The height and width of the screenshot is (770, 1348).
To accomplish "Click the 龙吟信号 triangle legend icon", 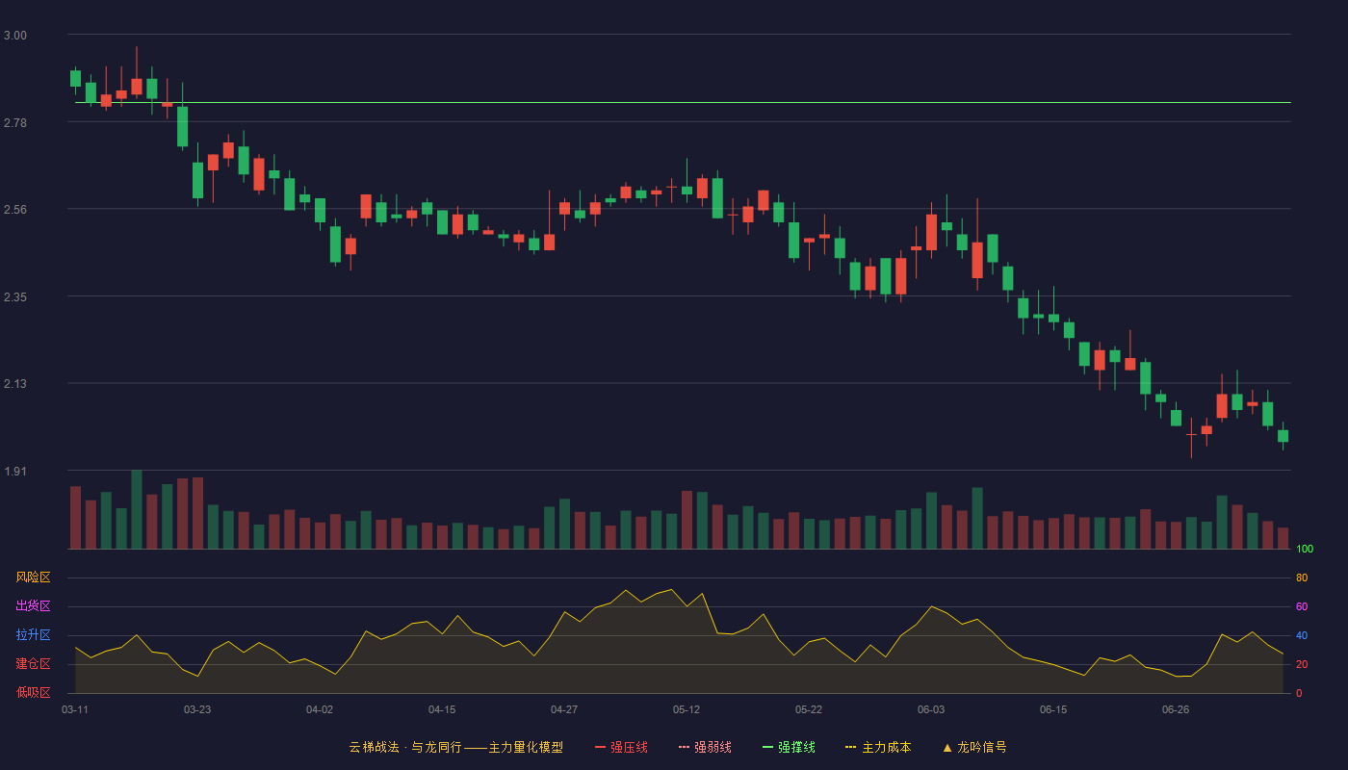I will [947, 747].
